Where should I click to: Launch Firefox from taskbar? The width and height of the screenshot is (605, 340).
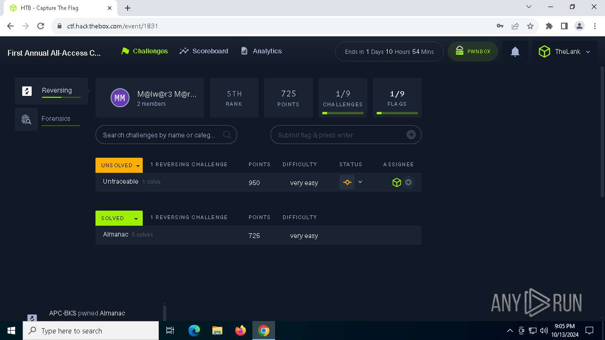tap(241, 331)
